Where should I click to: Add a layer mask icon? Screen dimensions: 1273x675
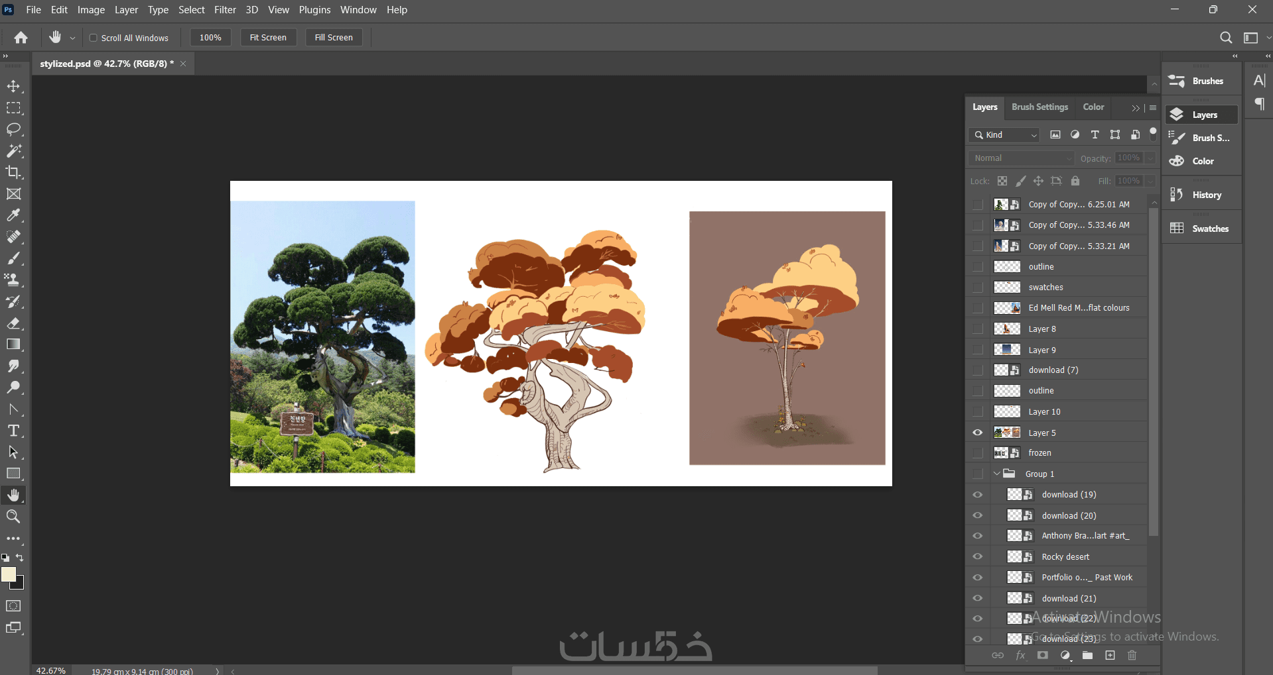(1043, 655)
